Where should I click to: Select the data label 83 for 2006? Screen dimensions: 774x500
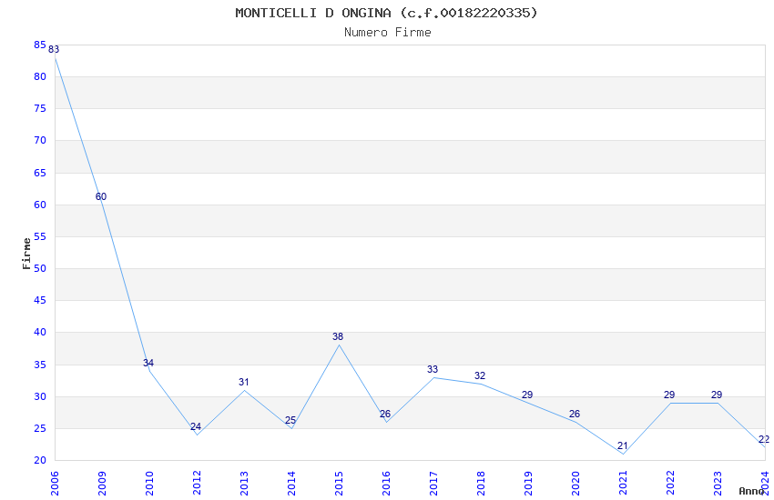click(54, 49)
